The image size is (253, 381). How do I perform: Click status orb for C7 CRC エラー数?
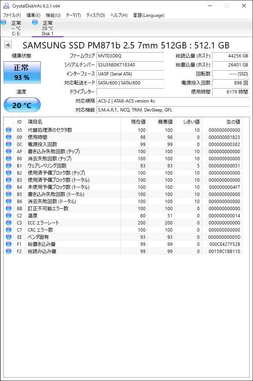coord(9,230)
